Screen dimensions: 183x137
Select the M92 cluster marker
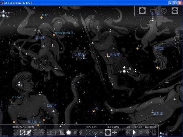coord(41,18)
